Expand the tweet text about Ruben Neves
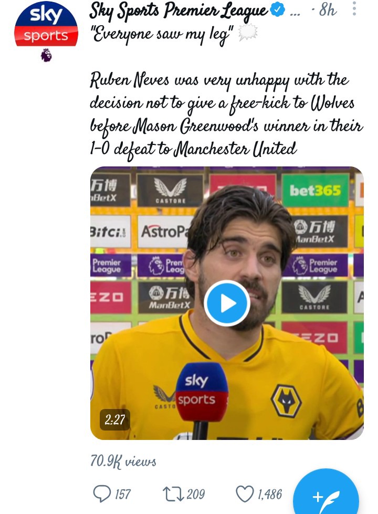Viewport: 378px width, 514px height. tap(226, 114)
